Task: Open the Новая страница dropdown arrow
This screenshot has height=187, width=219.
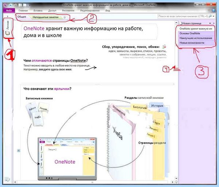Action: click(210, 23)
